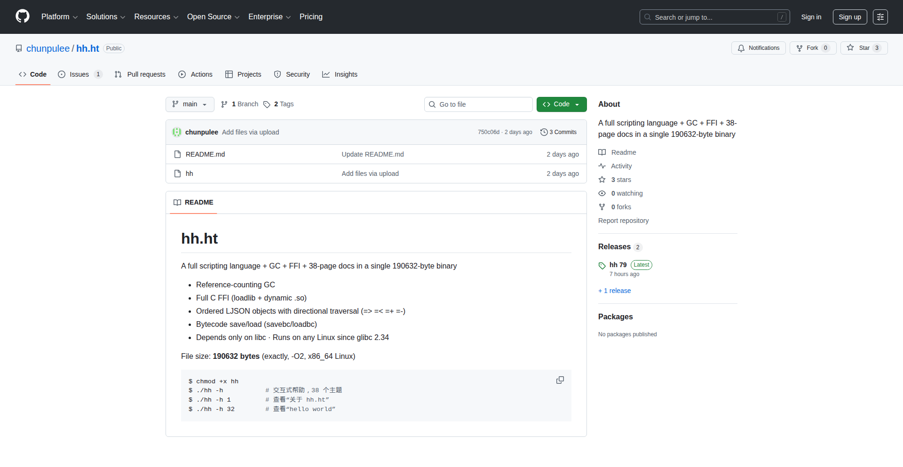This screenshot has width=903, height=467.
Task: Open commit history clock icon, 3 Commits
Action: coord(558,132)
